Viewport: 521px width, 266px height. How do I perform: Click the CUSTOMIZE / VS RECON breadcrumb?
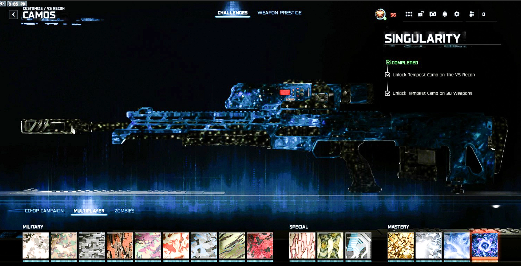click(x=44, y=8)
